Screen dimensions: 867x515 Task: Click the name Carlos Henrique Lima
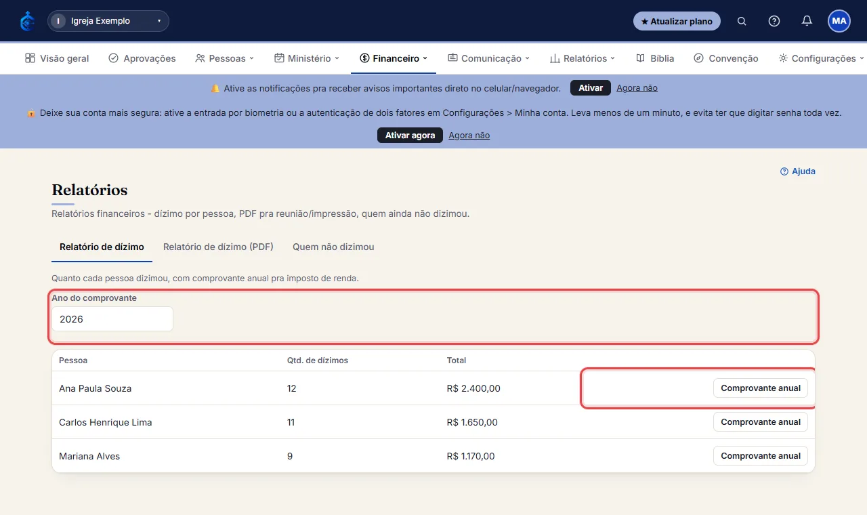click(x=105, y=422)
